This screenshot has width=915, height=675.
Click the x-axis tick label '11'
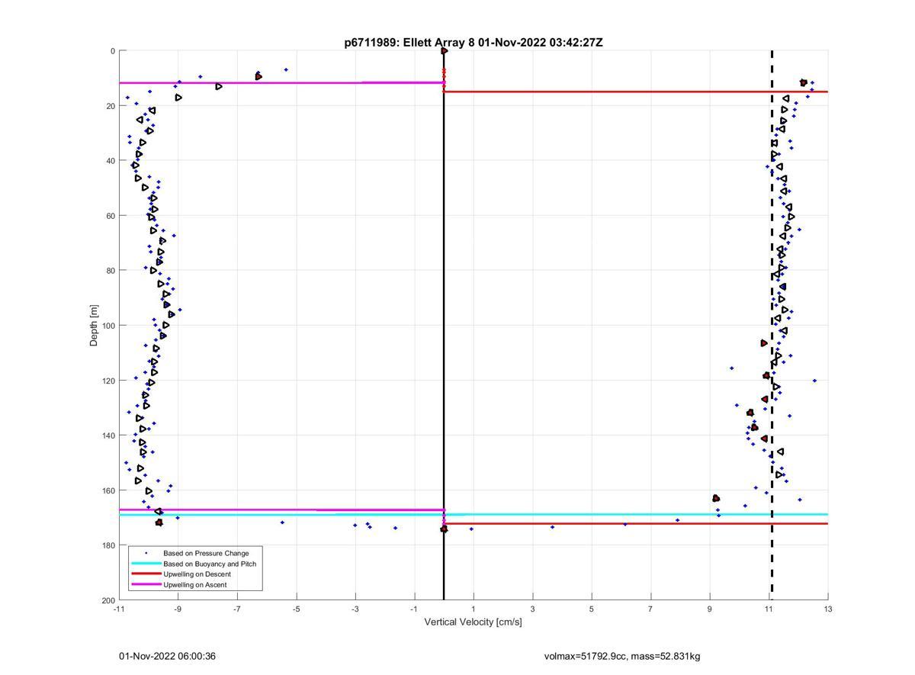[x=769, y=609]
